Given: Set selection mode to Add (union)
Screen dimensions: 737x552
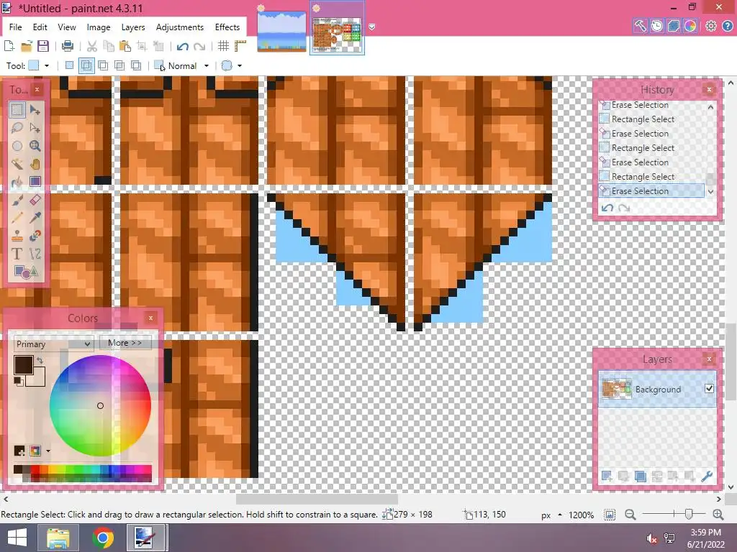Looking at the screenshot, I should point(86,65).
